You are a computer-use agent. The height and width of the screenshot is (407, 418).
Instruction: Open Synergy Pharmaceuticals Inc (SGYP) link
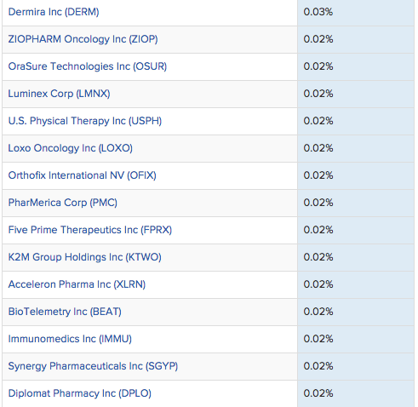(93, 366)
